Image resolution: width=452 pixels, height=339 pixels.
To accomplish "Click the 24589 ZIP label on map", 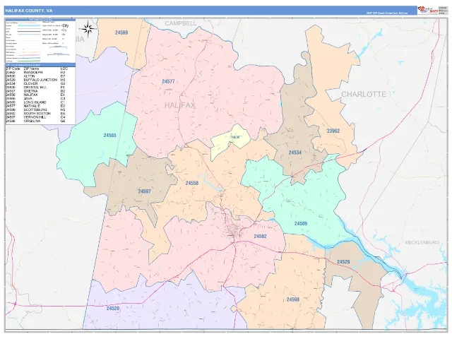I will click(301, 223).
